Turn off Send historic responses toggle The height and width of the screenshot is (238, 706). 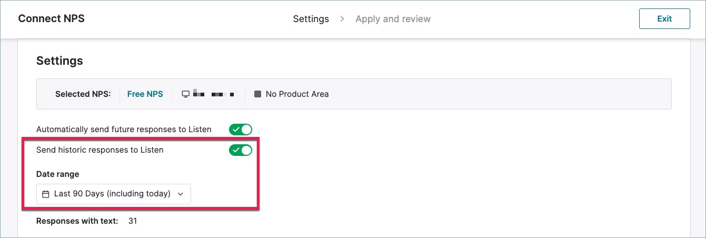[x=241, y=150]
